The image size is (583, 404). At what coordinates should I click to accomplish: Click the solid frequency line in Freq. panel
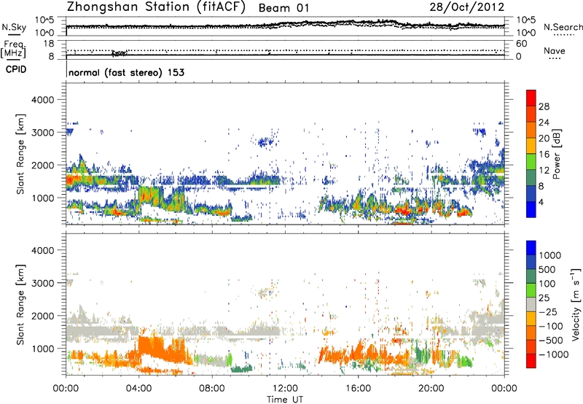pos(285,55)
